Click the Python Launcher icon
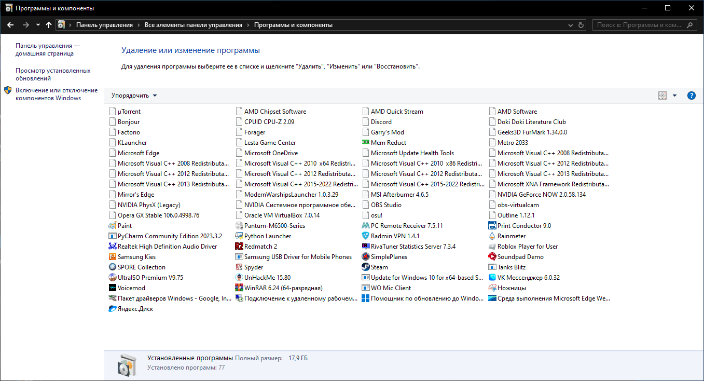Viewport: 704px width, 381px height. pyautogui.click(x=239, y=236)
